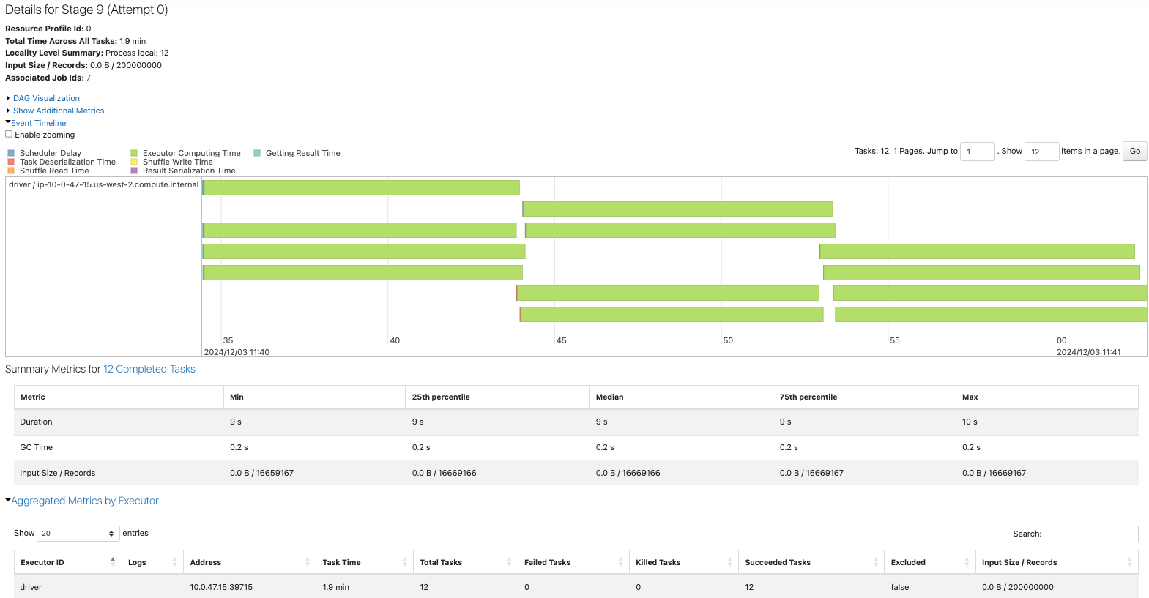Sort by Input Size / Records column
1149x598 pixels.
point(1057,562)
